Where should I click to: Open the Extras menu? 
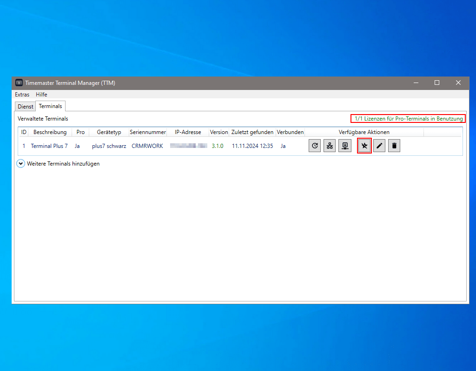tap(22, 95)
